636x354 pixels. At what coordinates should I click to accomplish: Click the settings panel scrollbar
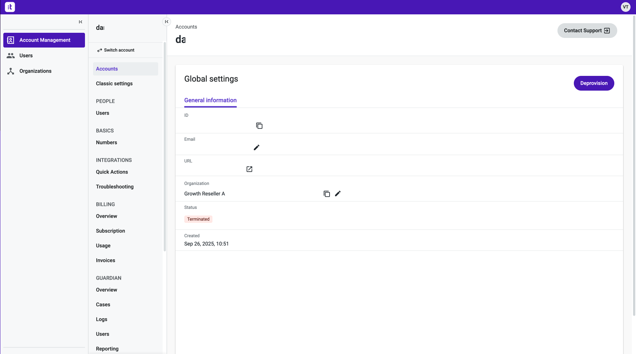(x=165, y=147)
